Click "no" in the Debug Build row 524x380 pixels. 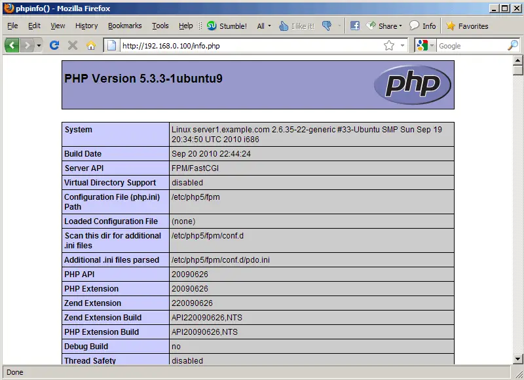pyautogui.click(x=176, y=347)
